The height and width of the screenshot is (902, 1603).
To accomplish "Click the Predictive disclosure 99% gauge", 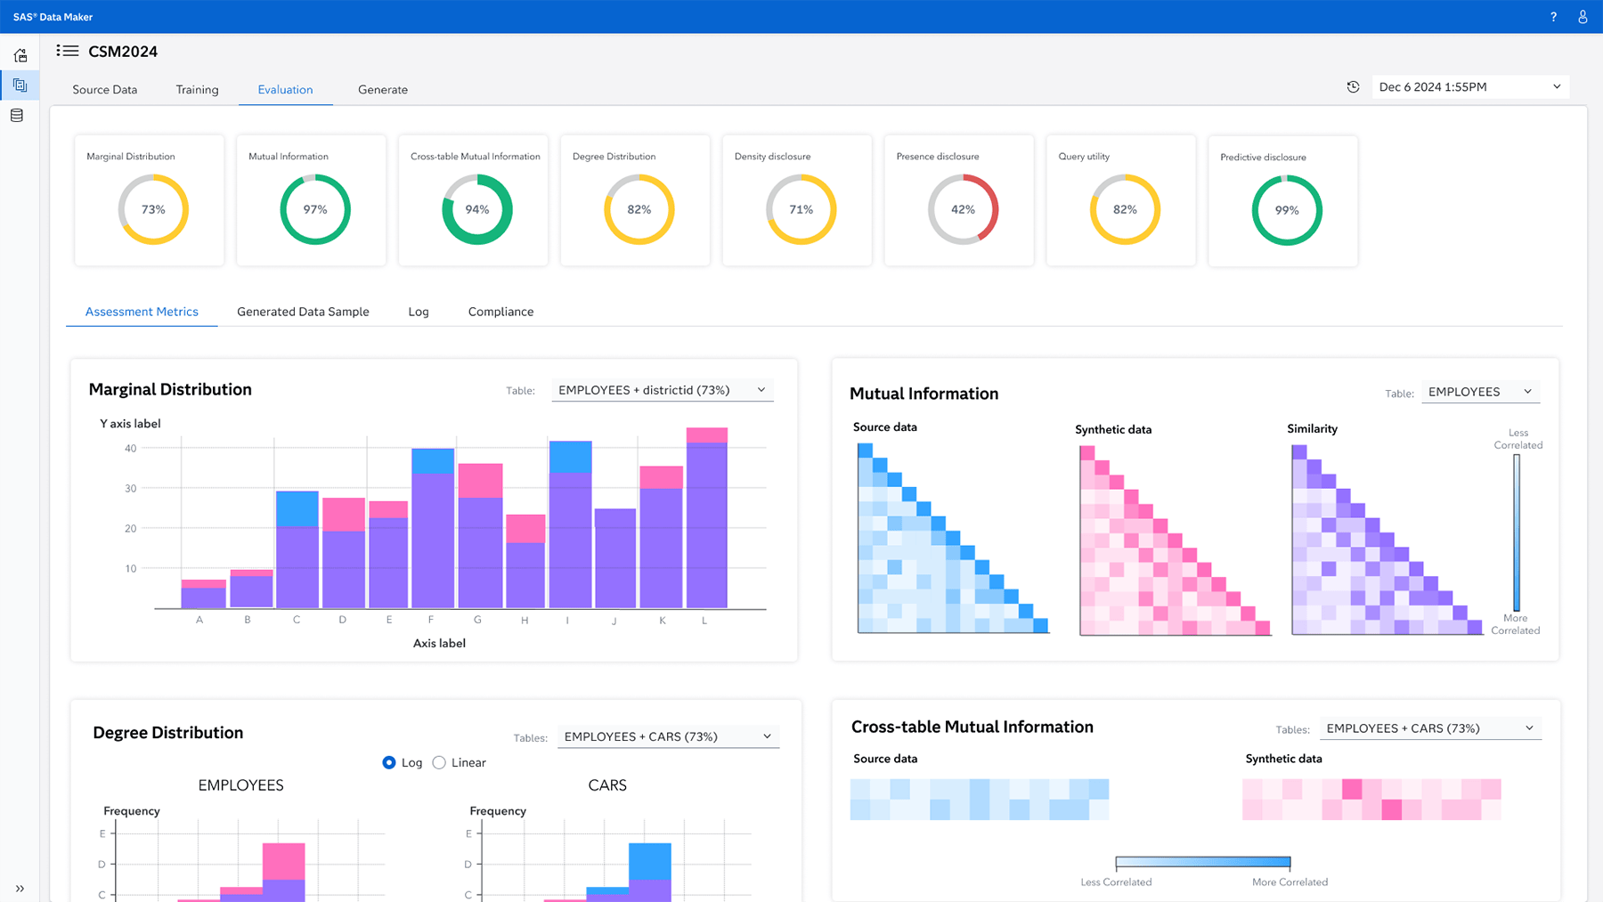I will click(x=1286, y=209).
